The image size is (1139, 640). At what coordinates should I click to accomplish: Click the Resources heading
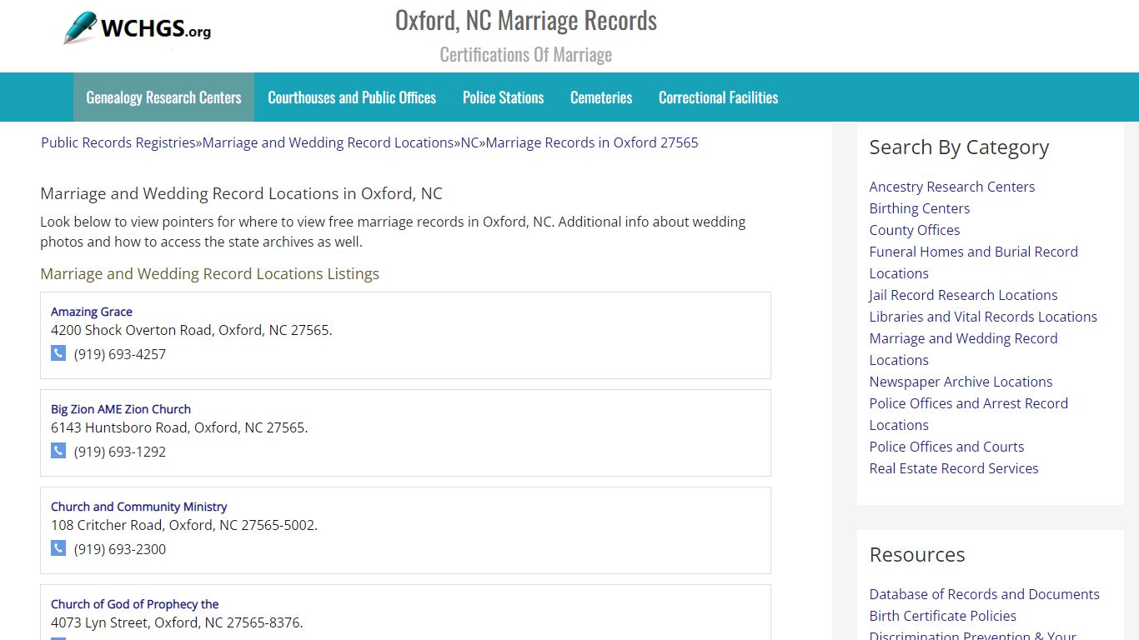[x=917, y=555]
